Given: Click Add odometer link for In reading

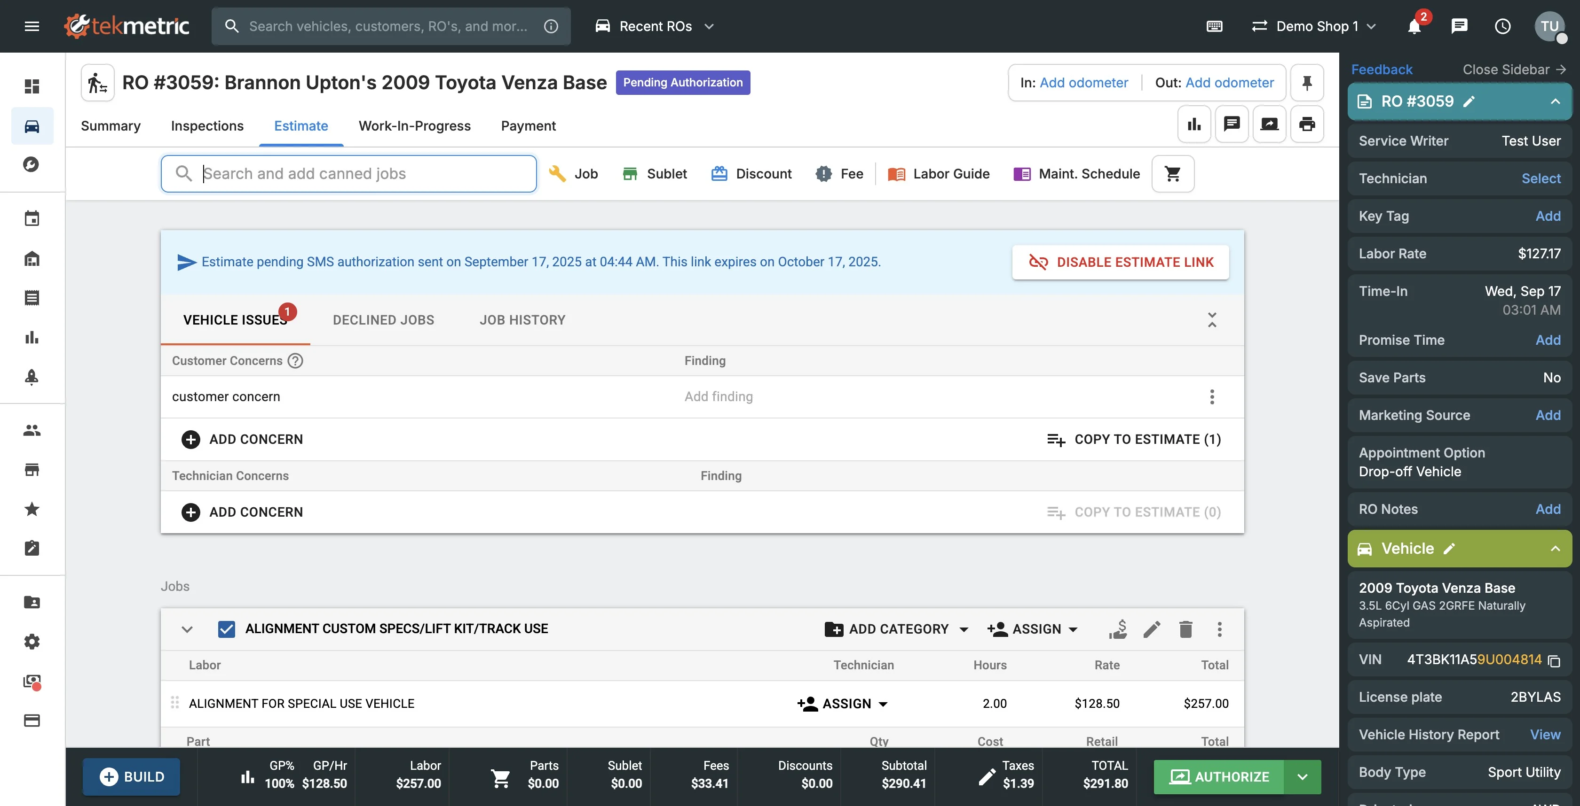Looking at the screenshot, I should 1083,83.
